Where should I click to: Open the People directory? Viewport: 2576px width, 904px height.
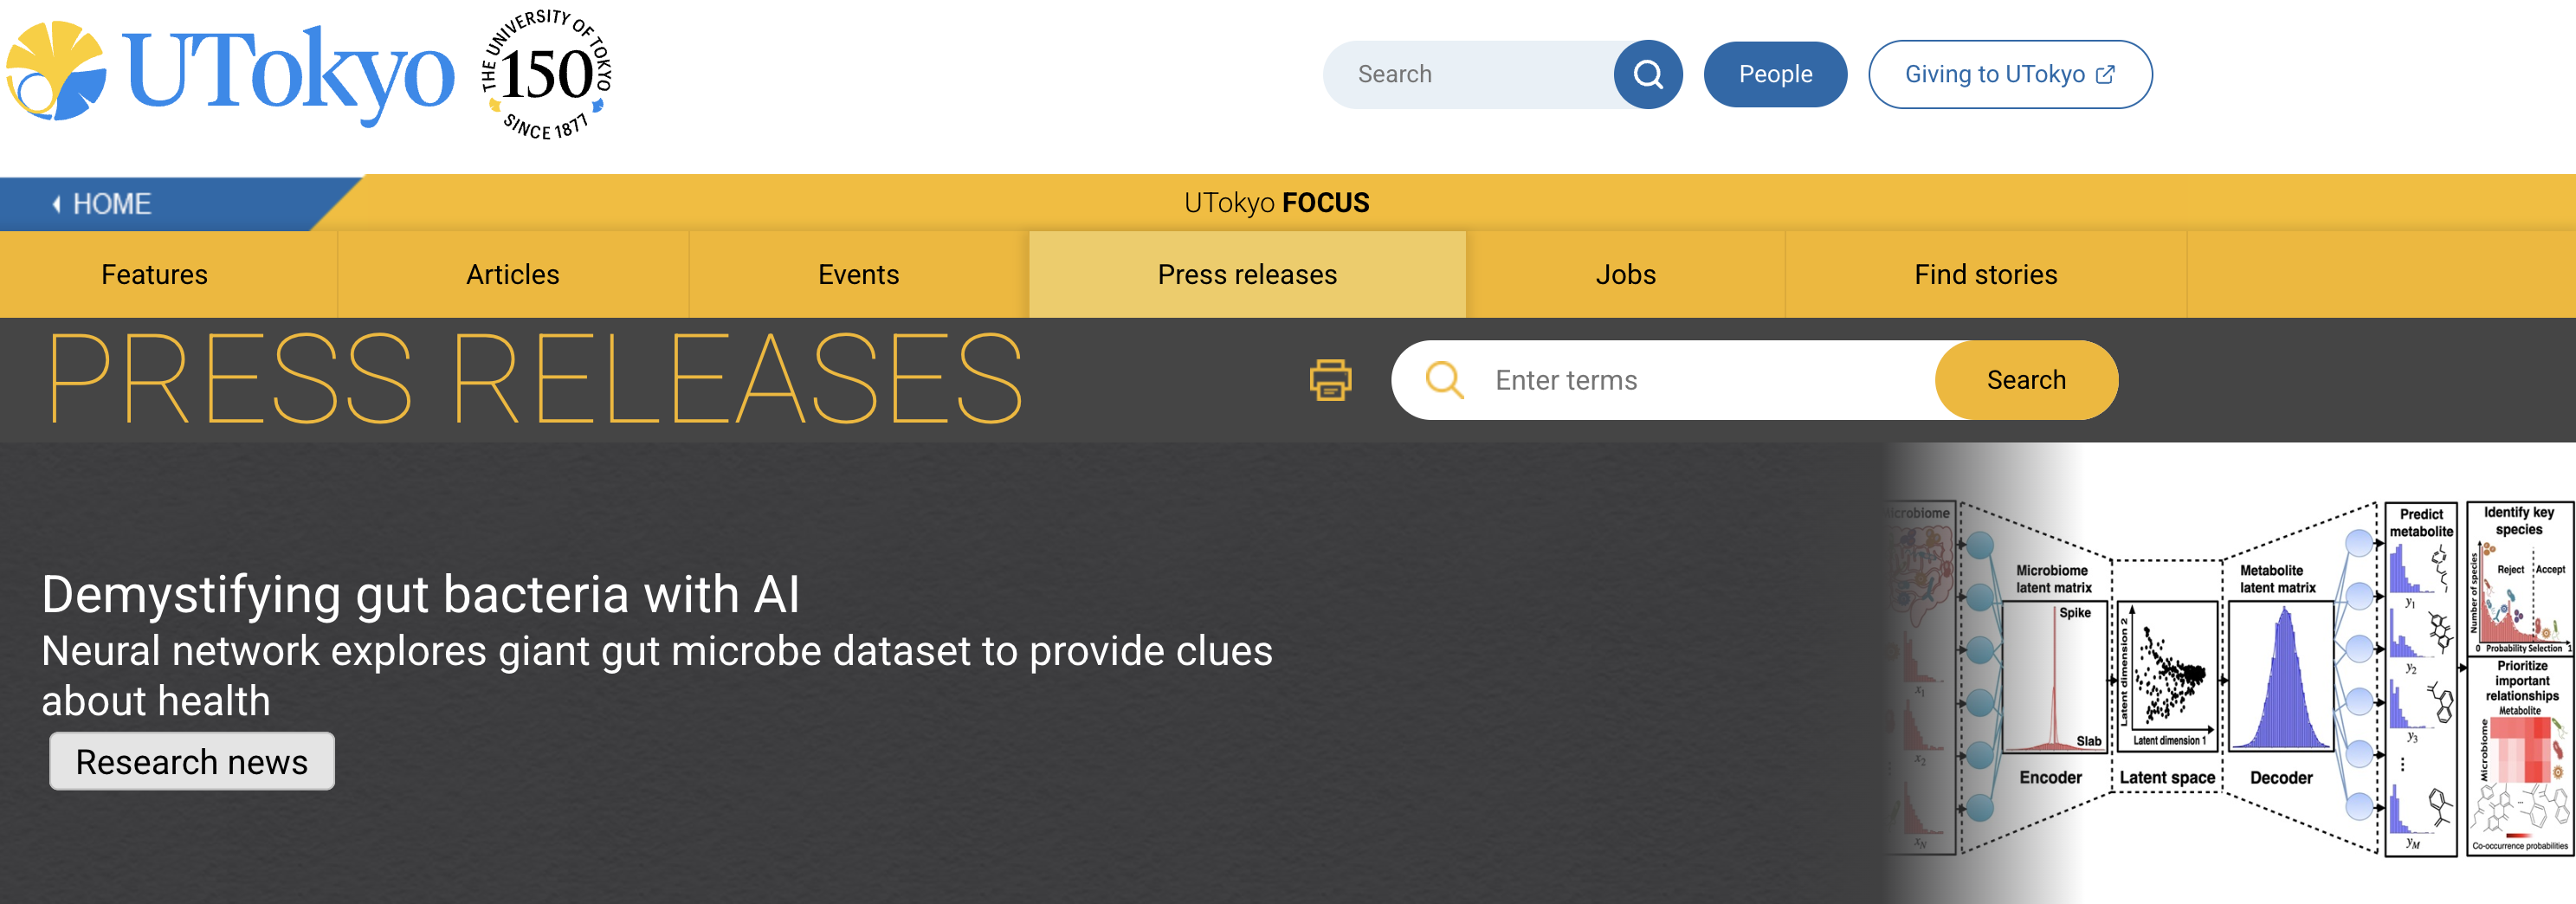[1775, 74]
